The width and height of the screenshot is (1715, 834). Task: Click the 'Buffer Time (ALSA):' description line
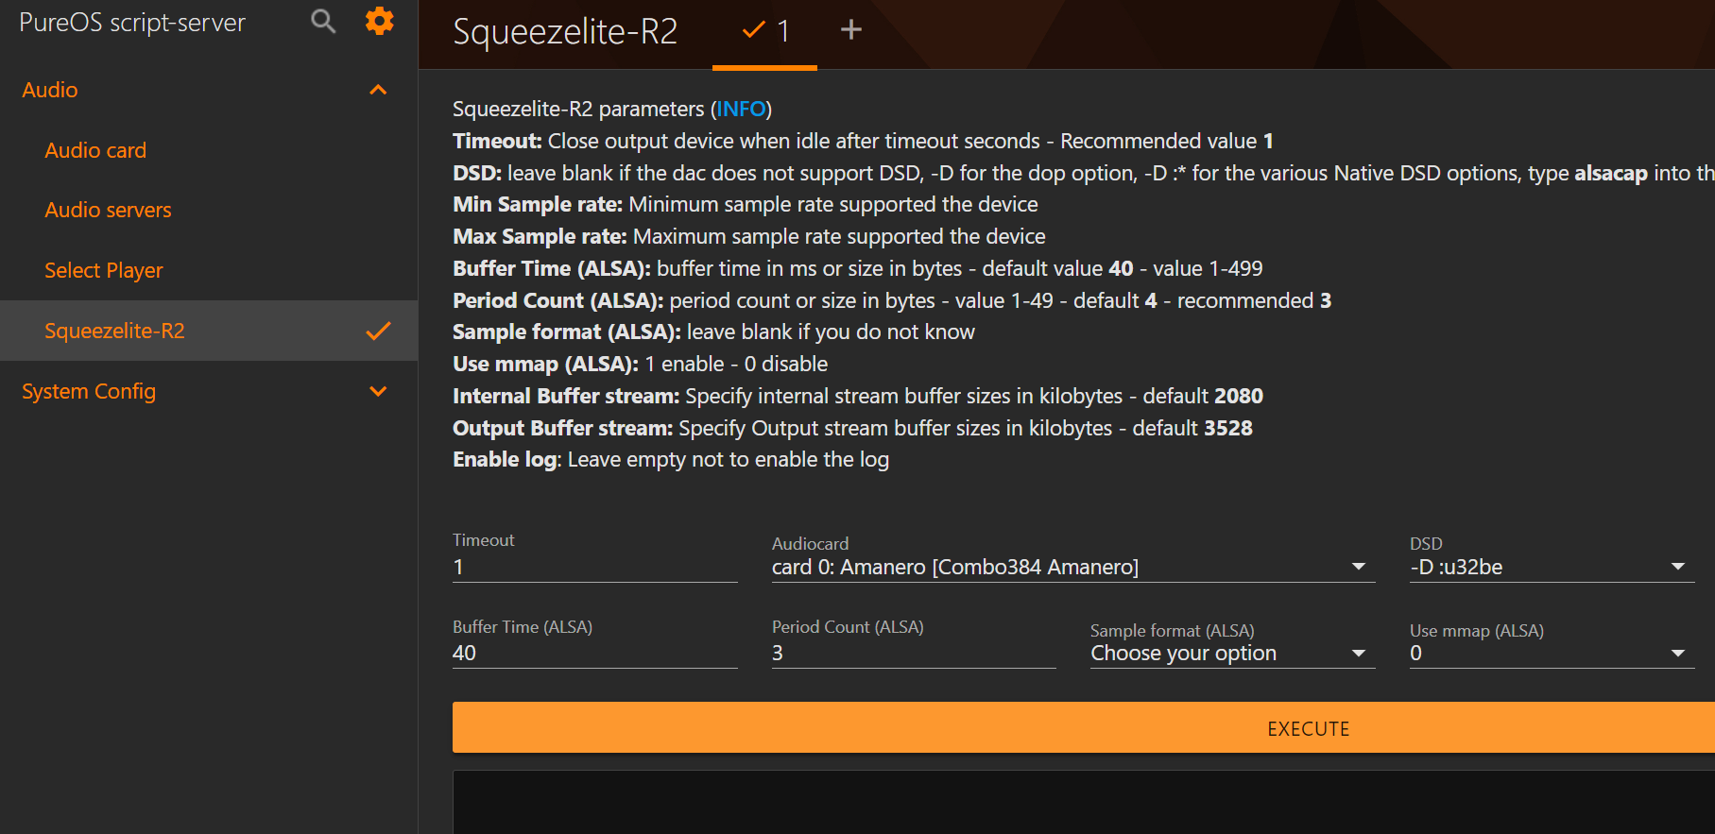click(858, 269)
